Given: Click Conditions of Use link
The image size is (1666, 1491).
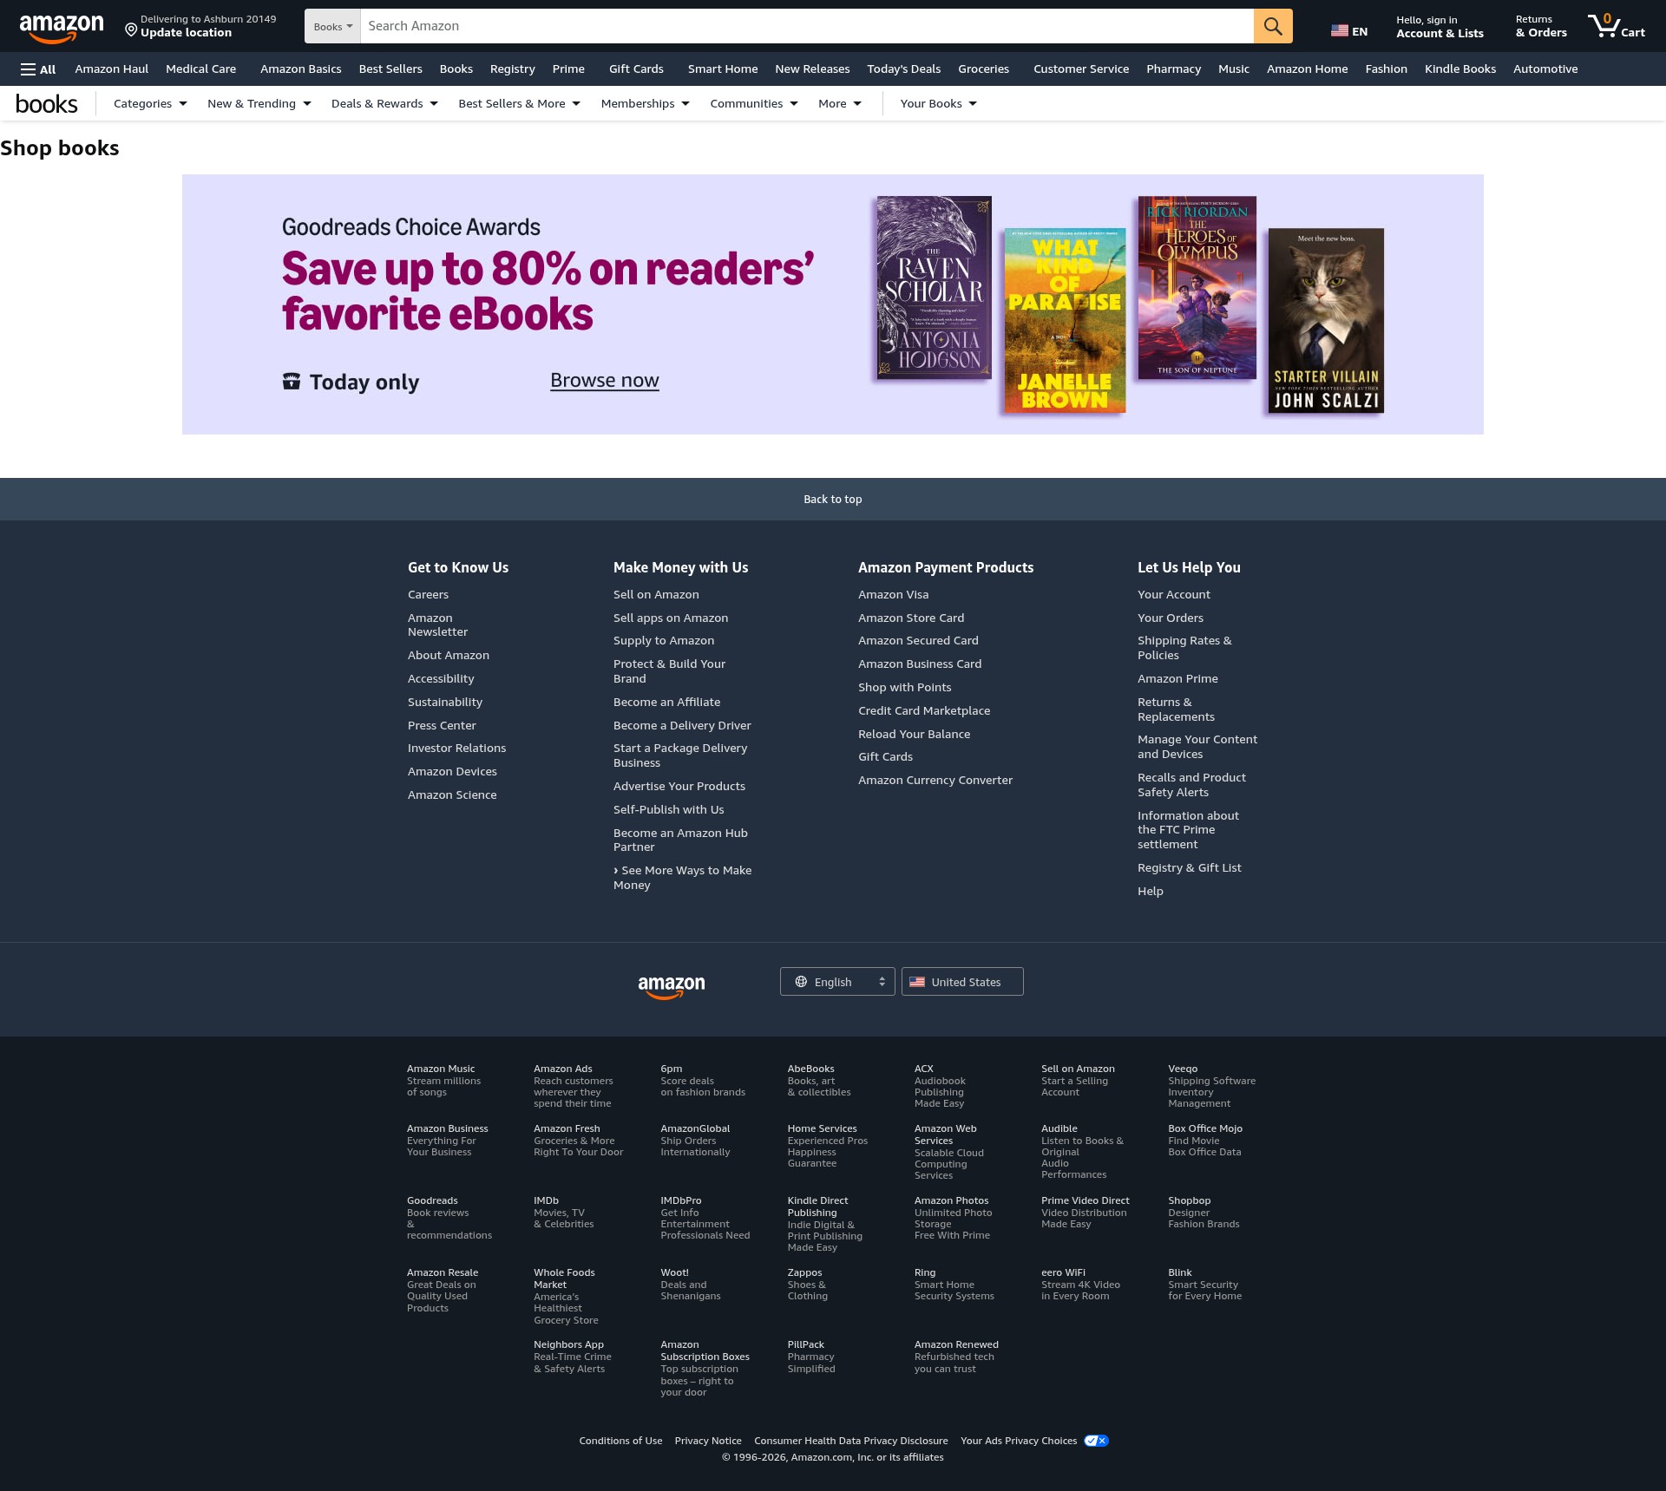Looking at the screenshot, I should (620, 1441).
